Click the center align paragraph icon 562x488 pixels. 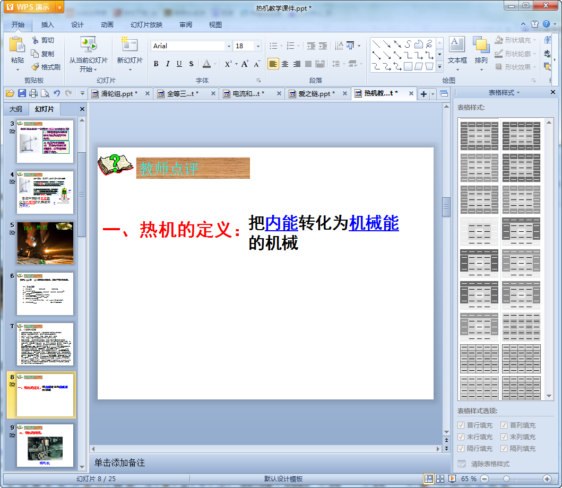coord(285,64)
